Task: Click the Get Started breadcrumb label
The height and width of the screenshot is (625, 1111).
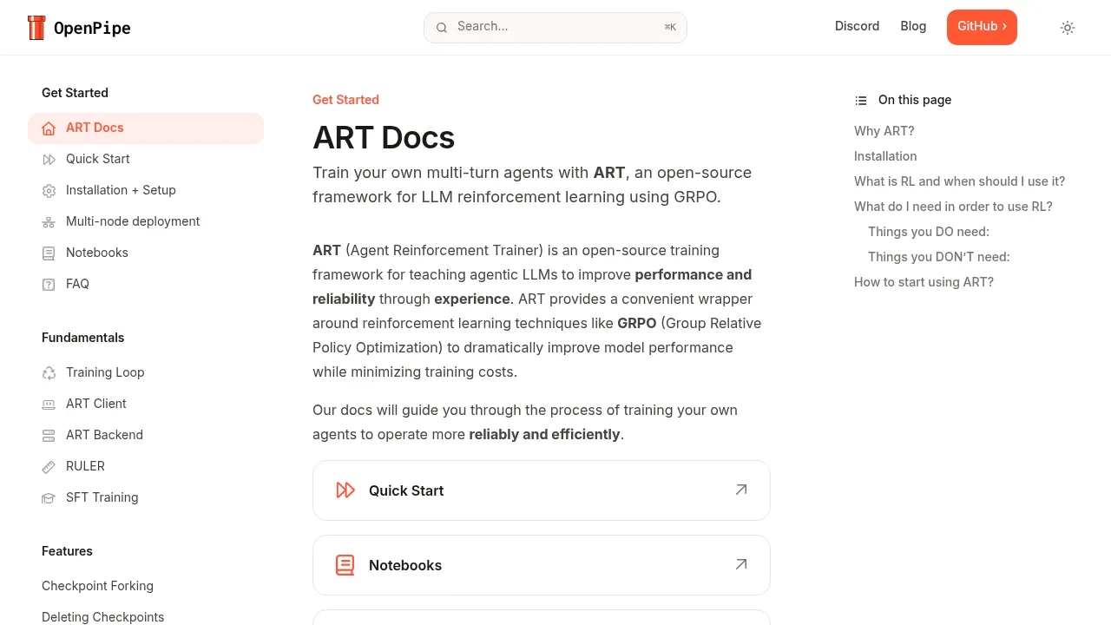Action: pos(345,100)
